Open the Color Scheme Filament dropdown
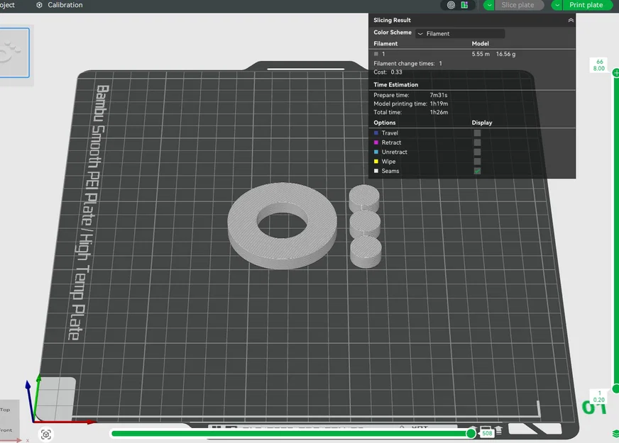 [460, 33]
